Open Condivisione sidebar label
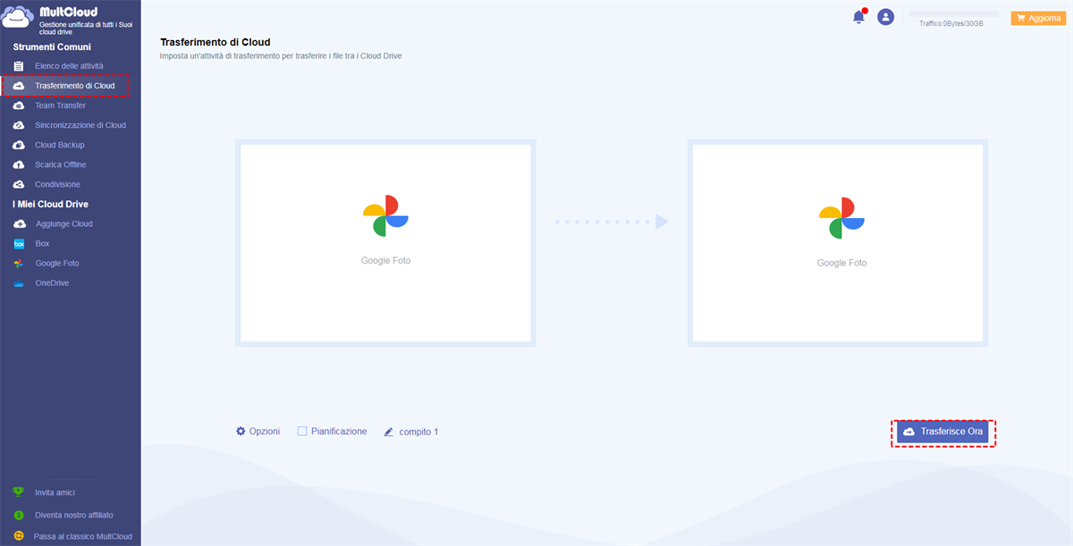 [x=57, y=184]
